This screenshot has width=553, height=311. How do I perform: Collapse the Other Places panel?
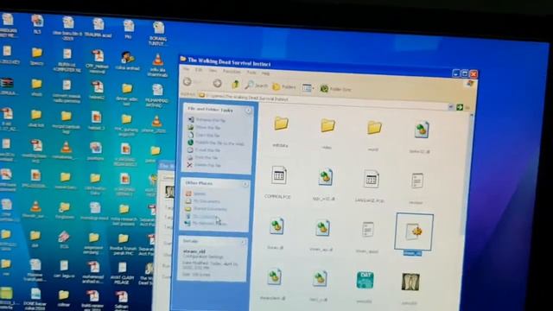coord(245,184)
